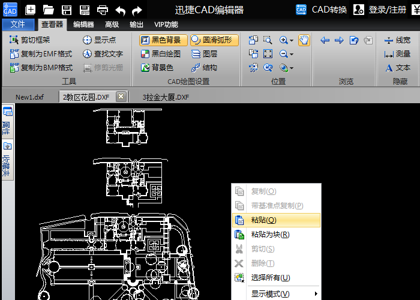
Task: Expand the zoom out dropdown arrow
Action: click(x=292, y=55)
